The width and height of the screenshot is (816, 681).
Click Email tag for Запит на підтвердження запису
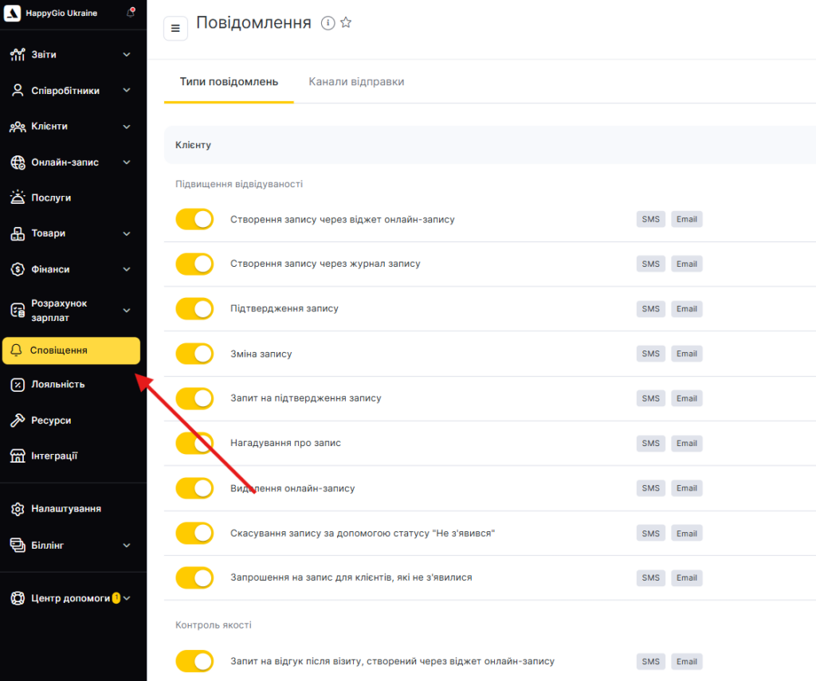[686, 398]
